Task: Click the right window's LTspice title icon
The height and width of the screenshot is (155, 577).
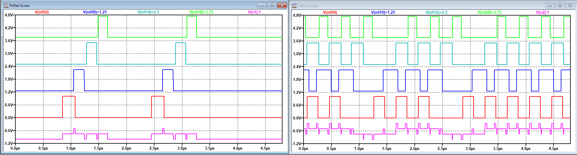Action: [294, 6]
